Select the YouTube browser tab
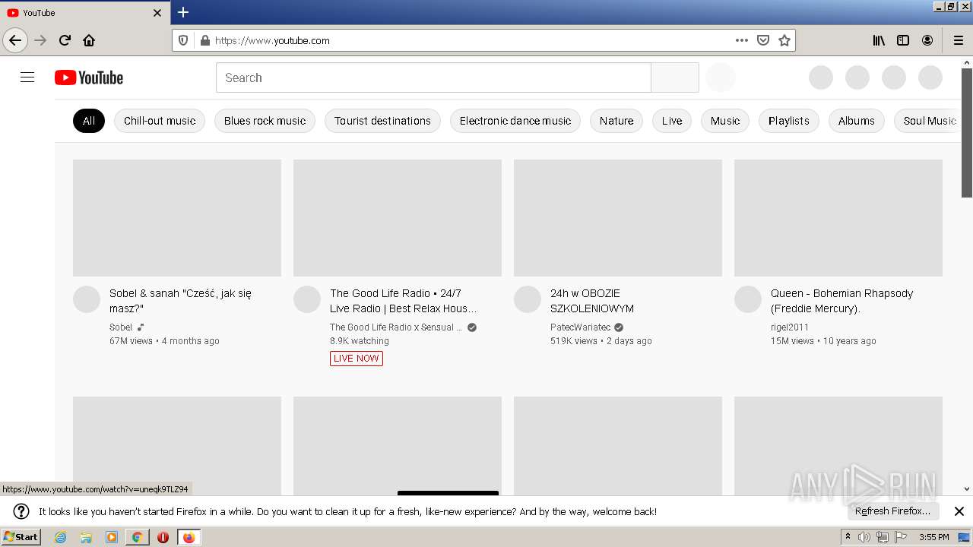The width and height of the screenshot is (973, 547). tap(84, 13)
